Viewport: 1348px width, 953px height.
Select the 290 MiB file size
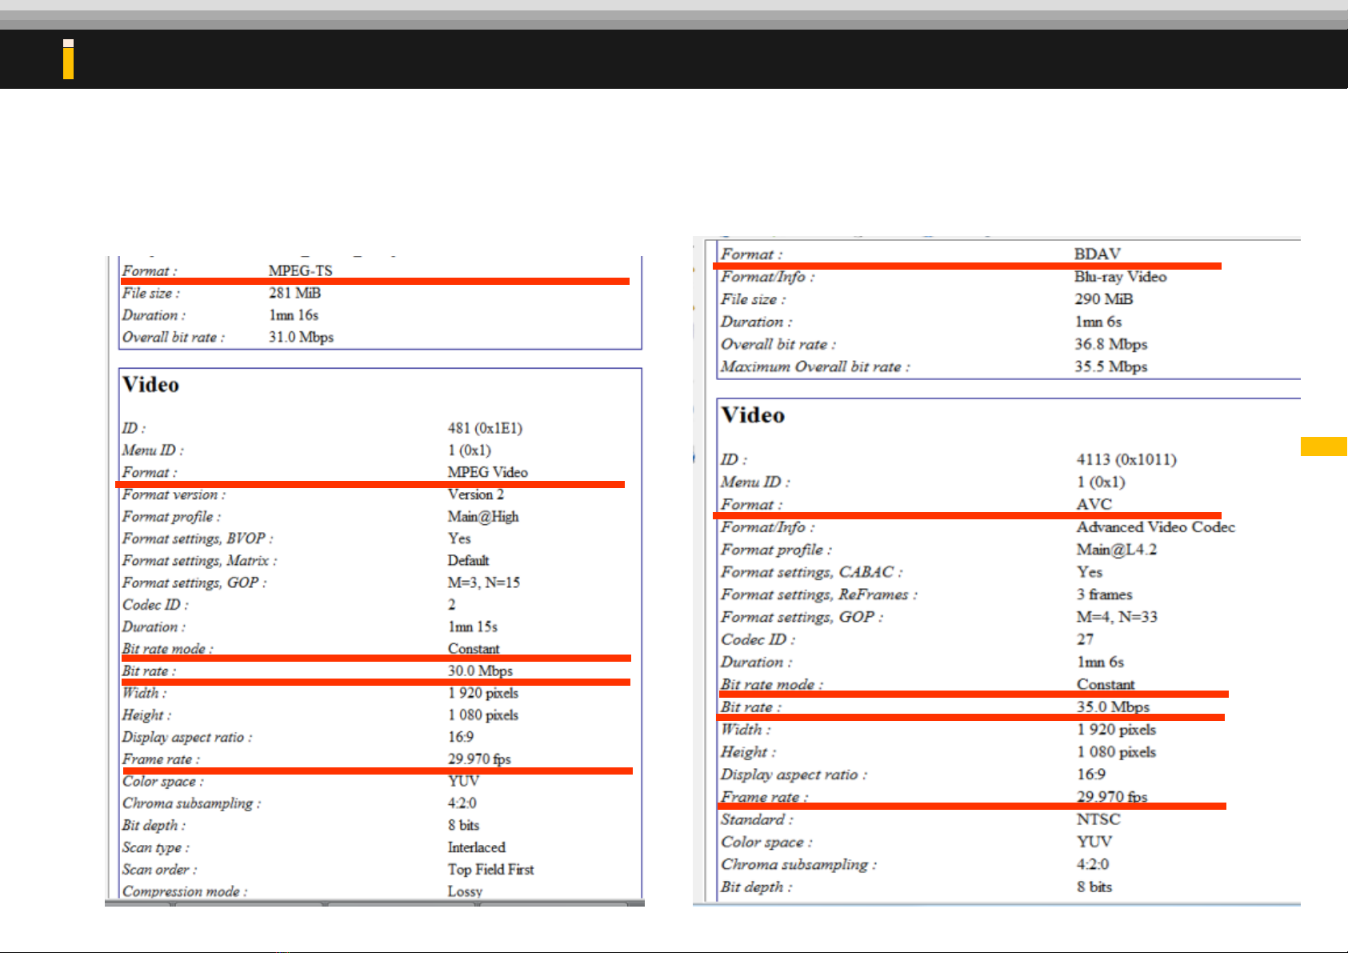click(x=1103, y=298)
